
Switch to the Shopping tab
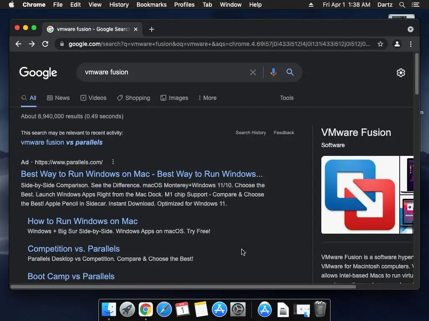click(134, 98)
